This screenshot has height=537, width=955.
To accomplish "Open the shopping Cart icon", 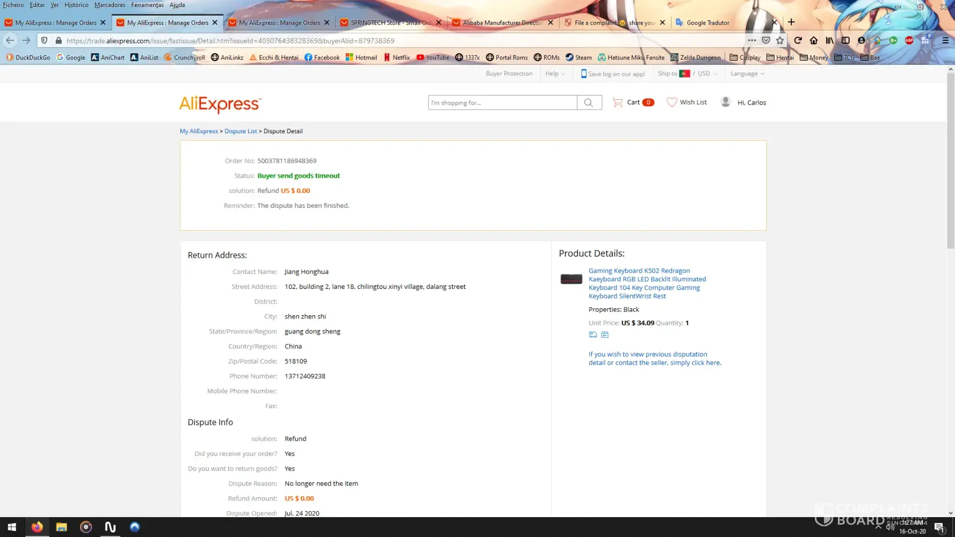I will pos(618,102).
